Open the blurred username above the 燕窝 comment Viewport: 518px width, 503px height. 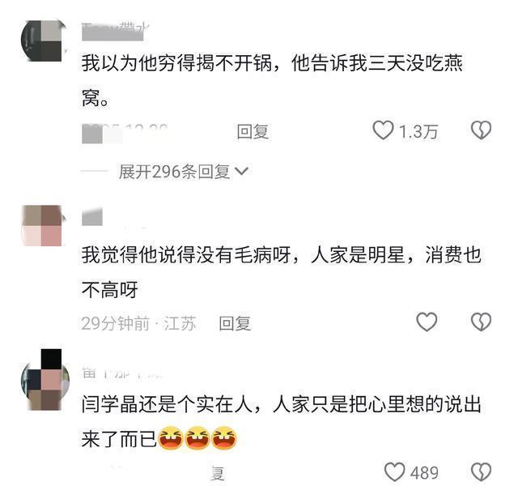(x=115, y=32)
